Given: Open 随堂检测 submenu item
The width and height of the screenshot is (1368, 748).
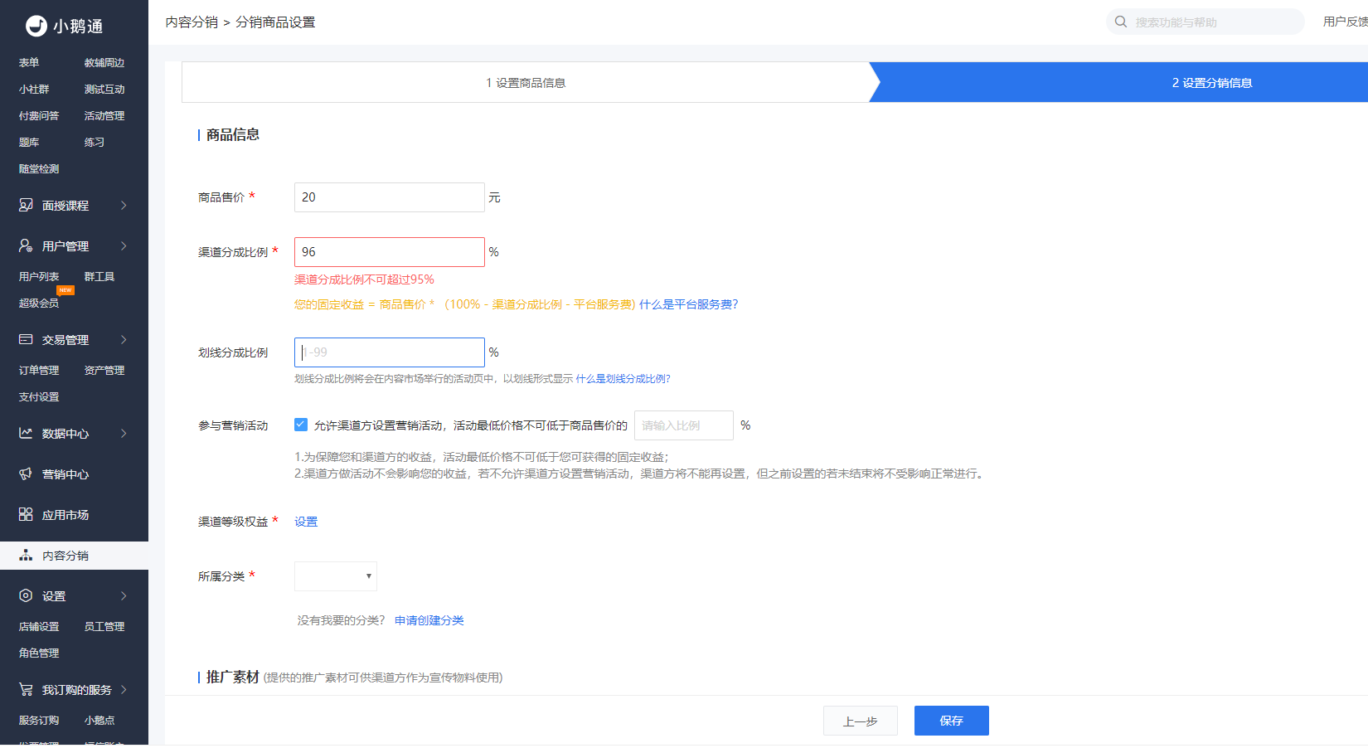Looking at the screenshot, I should coord(39,169).
